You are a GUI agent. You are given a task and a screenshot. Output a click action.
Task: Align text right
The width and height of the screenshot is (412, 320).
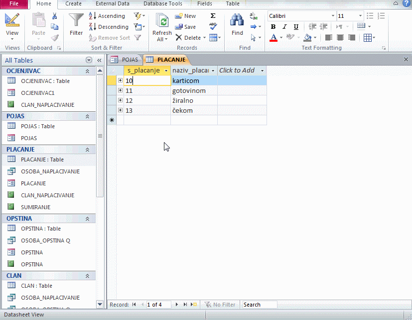[x=352, y=38]
